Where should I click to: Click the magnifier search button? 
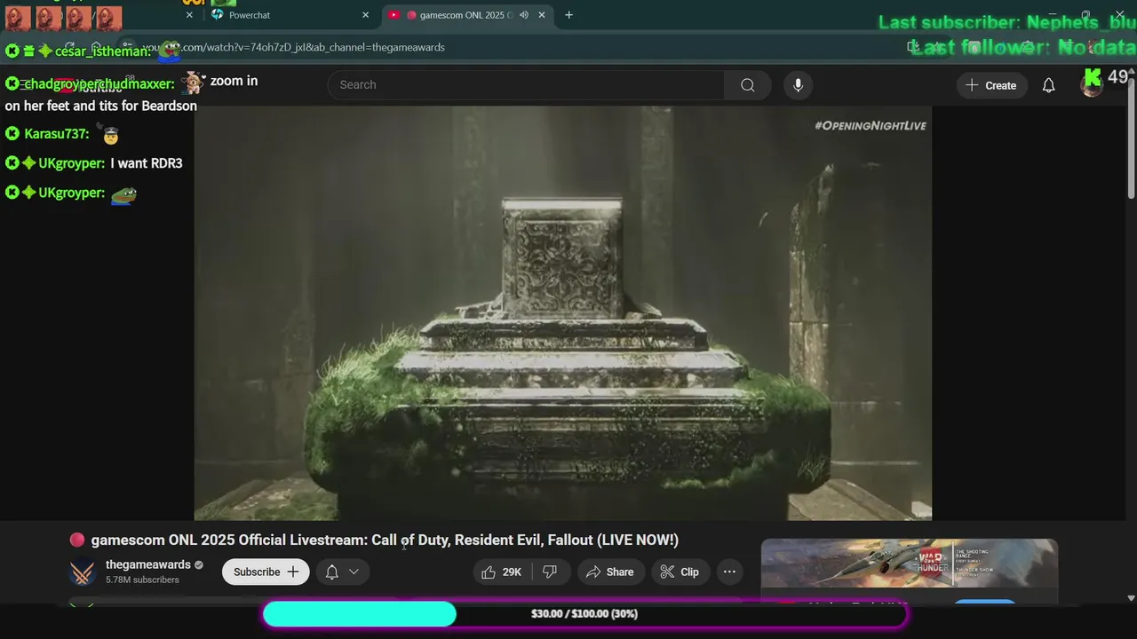click(748, 85)
